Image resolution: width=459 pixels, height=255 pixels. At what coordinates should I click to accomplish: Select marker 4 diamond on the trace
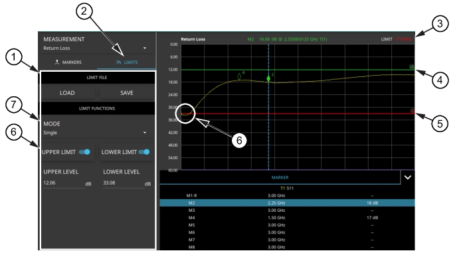coord(239,76)
